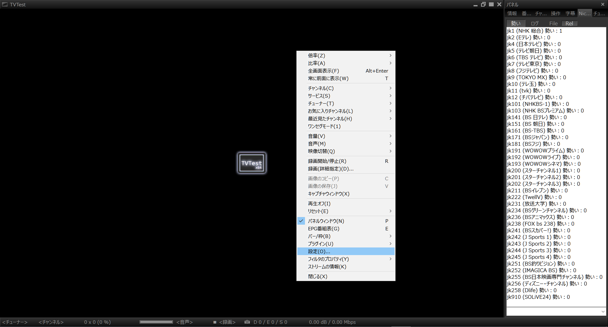Click the volume slider in status bar
This screenshot has height=327, width=608.
pyautogui.click(x=156, y=322)
